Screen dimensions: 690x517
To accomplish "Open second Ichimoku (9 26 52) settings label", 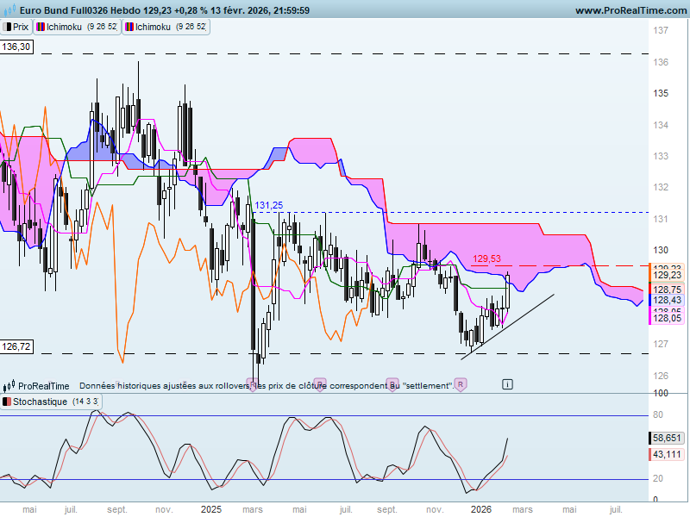I will (x=166, y=27).
